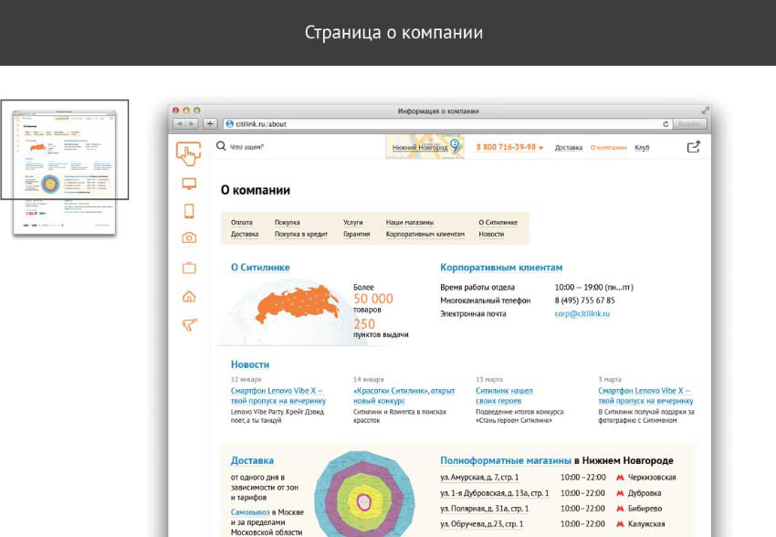This screenshot has width=776, height=537.
Task: Click the Покупка в кредит link
Action: click(x=300, y=235)
